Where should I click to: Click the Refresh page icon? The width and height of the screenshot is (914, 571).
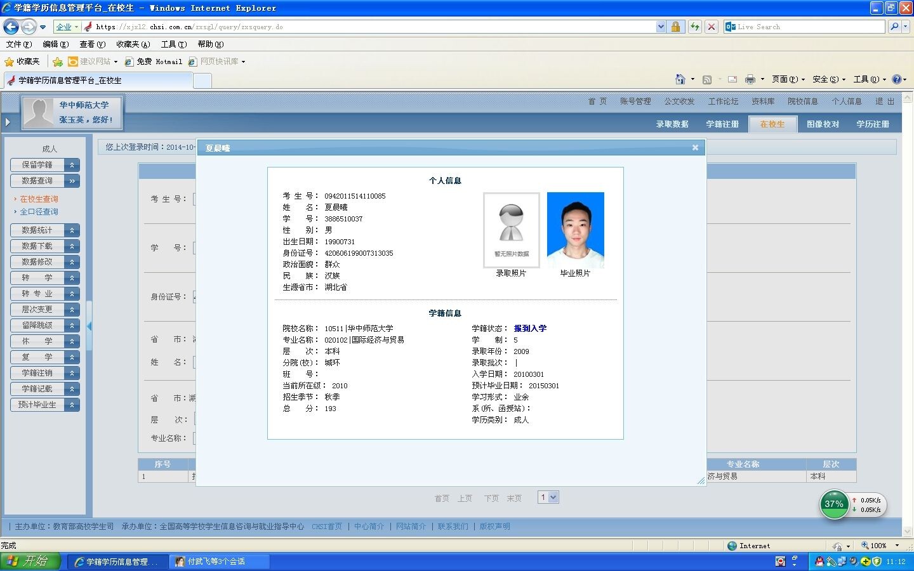pyautogui.click(x=695, y=27)
